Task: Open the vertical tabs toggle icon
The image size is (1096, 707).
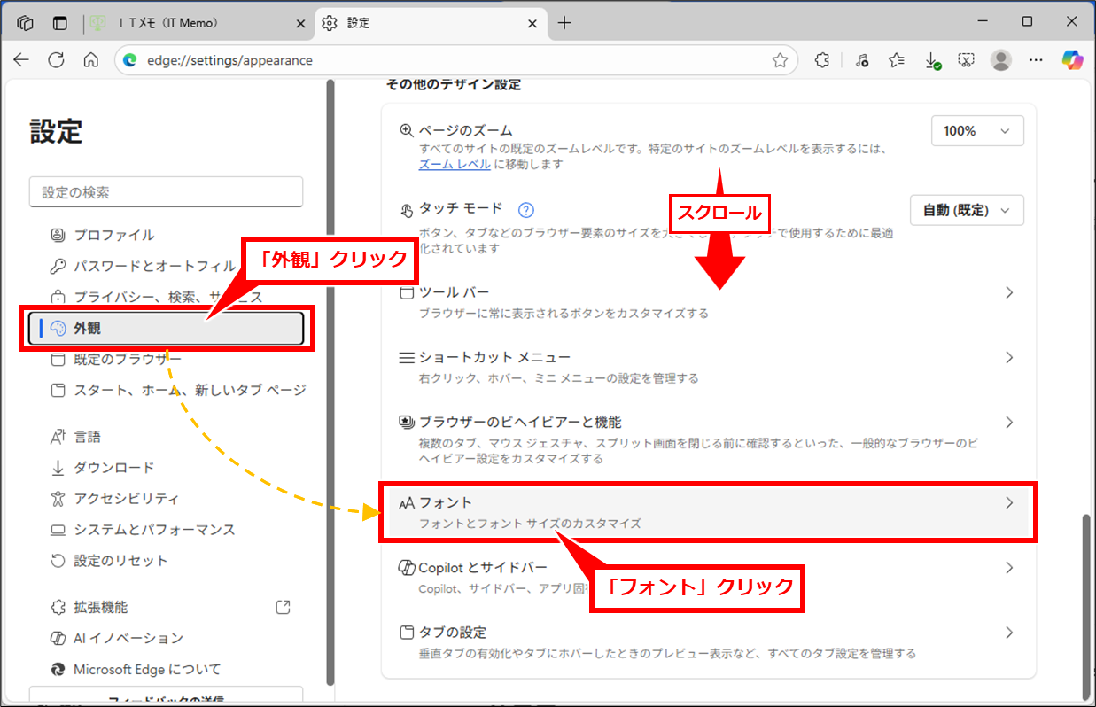Action: click(60, 23)
